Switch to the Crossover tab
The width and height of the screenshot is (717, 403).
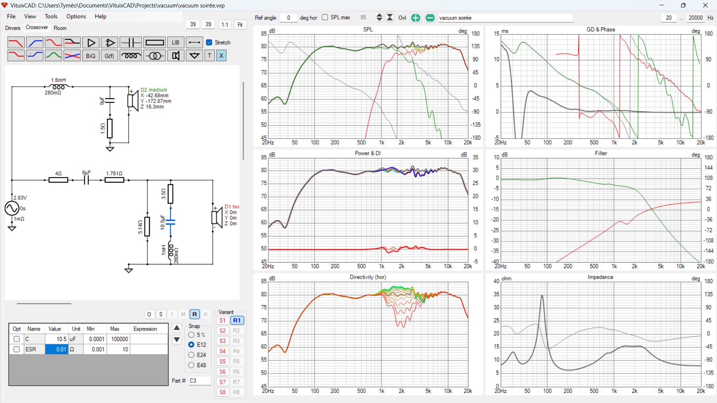37,27
